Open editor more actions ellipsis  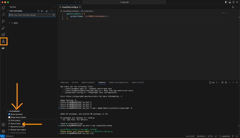tap(237, 7)
